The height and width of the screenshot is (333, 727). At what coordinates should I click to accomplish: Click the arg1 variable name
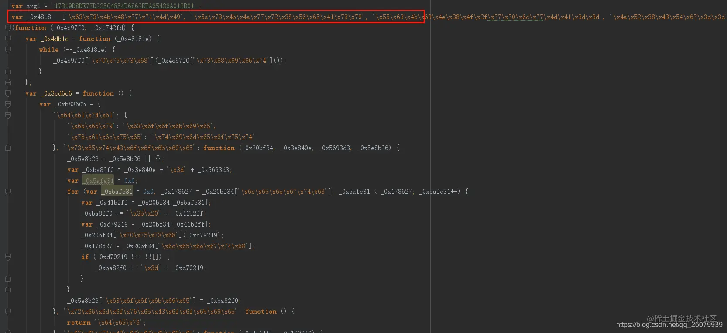tap(33, 6)
